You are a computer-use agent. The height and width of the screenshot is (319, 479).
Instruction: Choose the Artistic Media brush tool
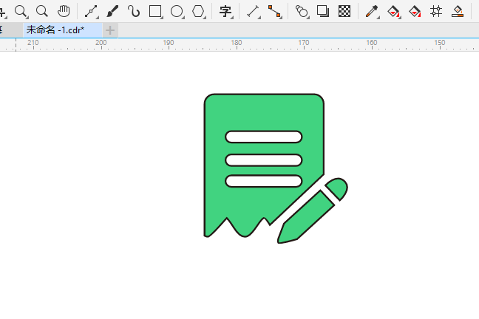(x=112, y=12)
